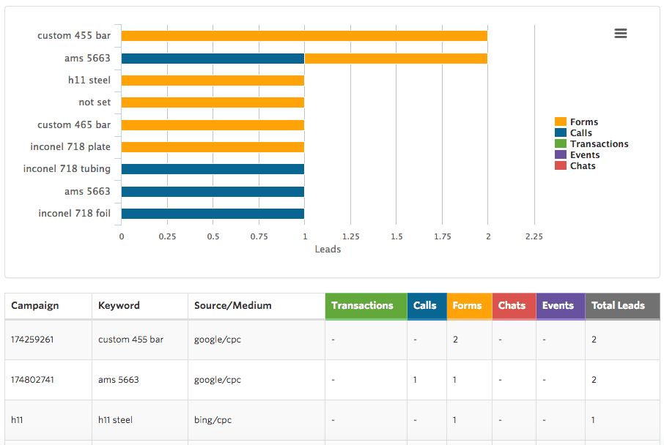Image resolution: width=664 pixels, height=445 pixels.
Task: Toggle the Forms series in the legend
Action: [576, 121]
